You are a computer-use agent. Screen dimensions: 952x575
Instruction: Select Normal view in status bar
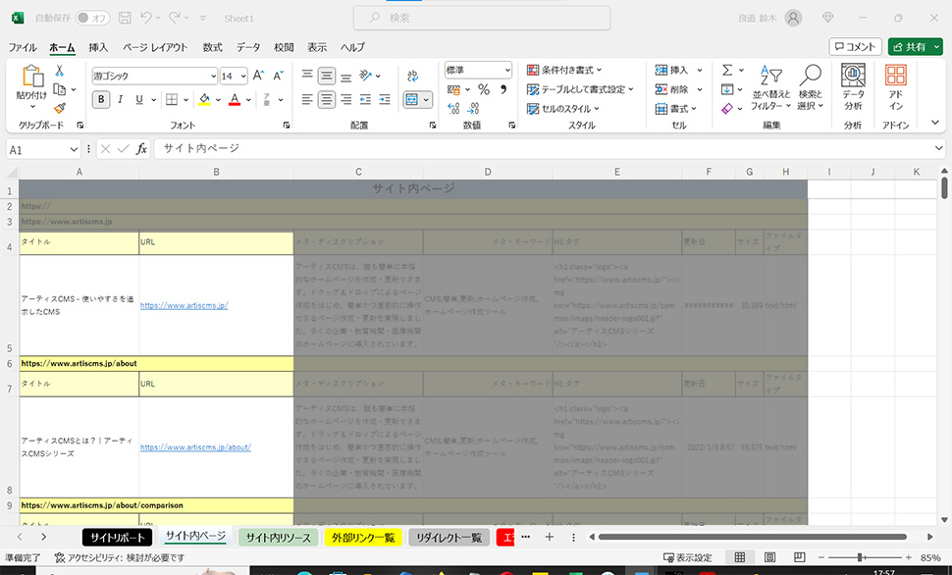tap(740, 557)
